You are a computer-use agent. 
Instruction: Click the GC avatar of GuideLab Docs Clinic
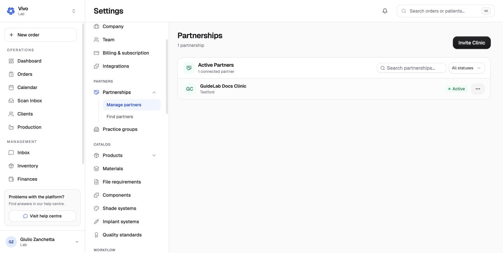click(x=190, y=89)
